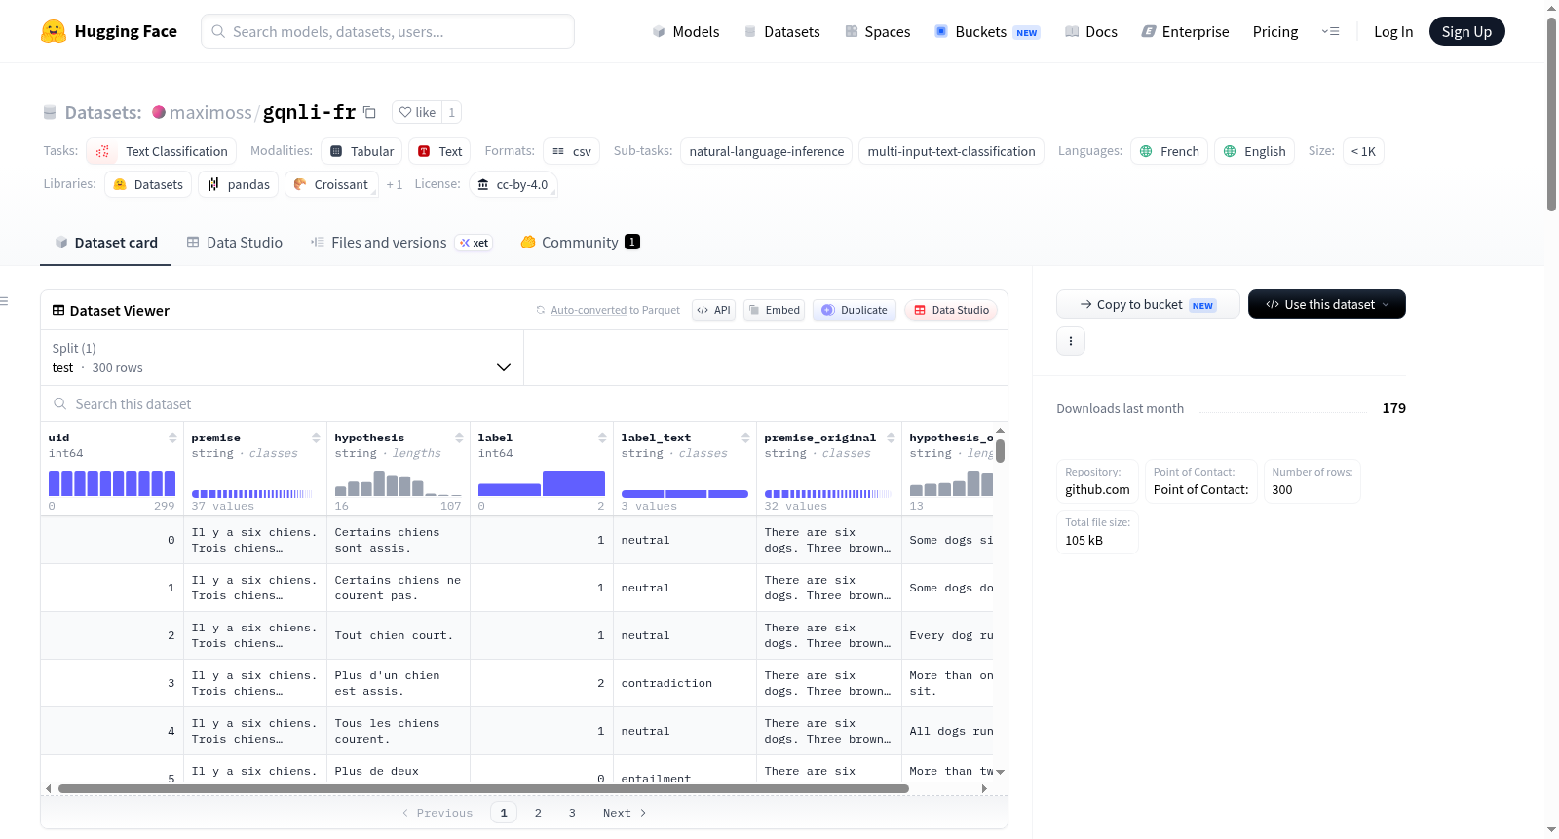Expand the +1 more libraries
Viewport: 1559px width, 839px height.
click(394, 184)
